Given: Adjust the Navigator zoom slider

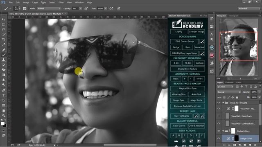Looking at the screenshot, I should 240,78.
